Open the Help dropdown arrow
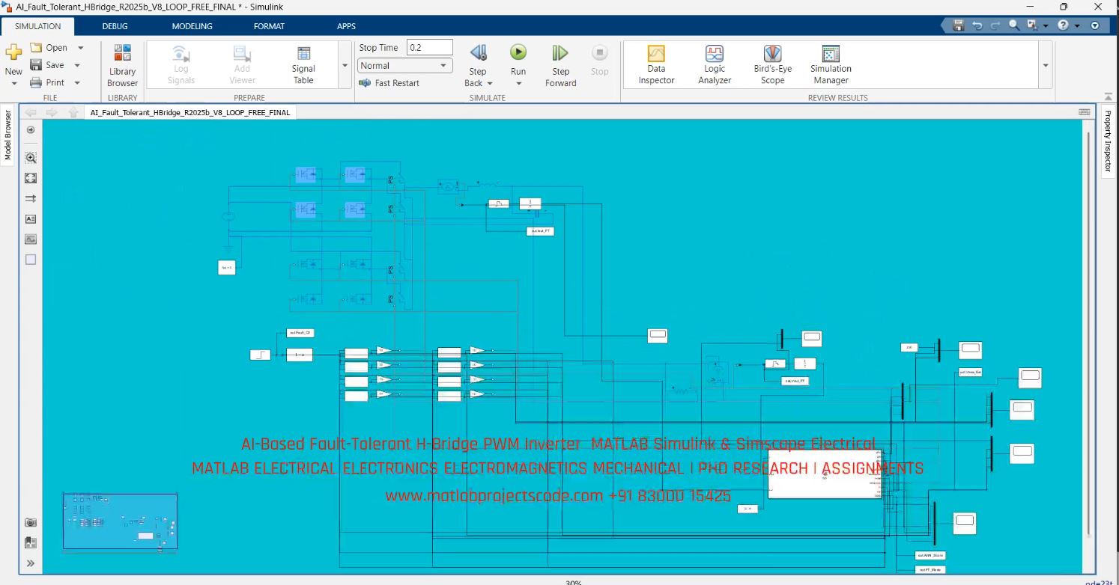The width and height of the screenshot is (1119, 585). click(1076, 25)
